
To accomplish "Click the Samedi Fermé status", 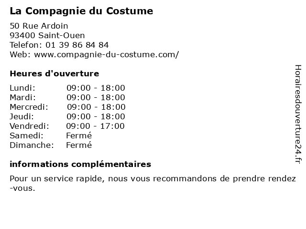I will (x=79, y=135).
